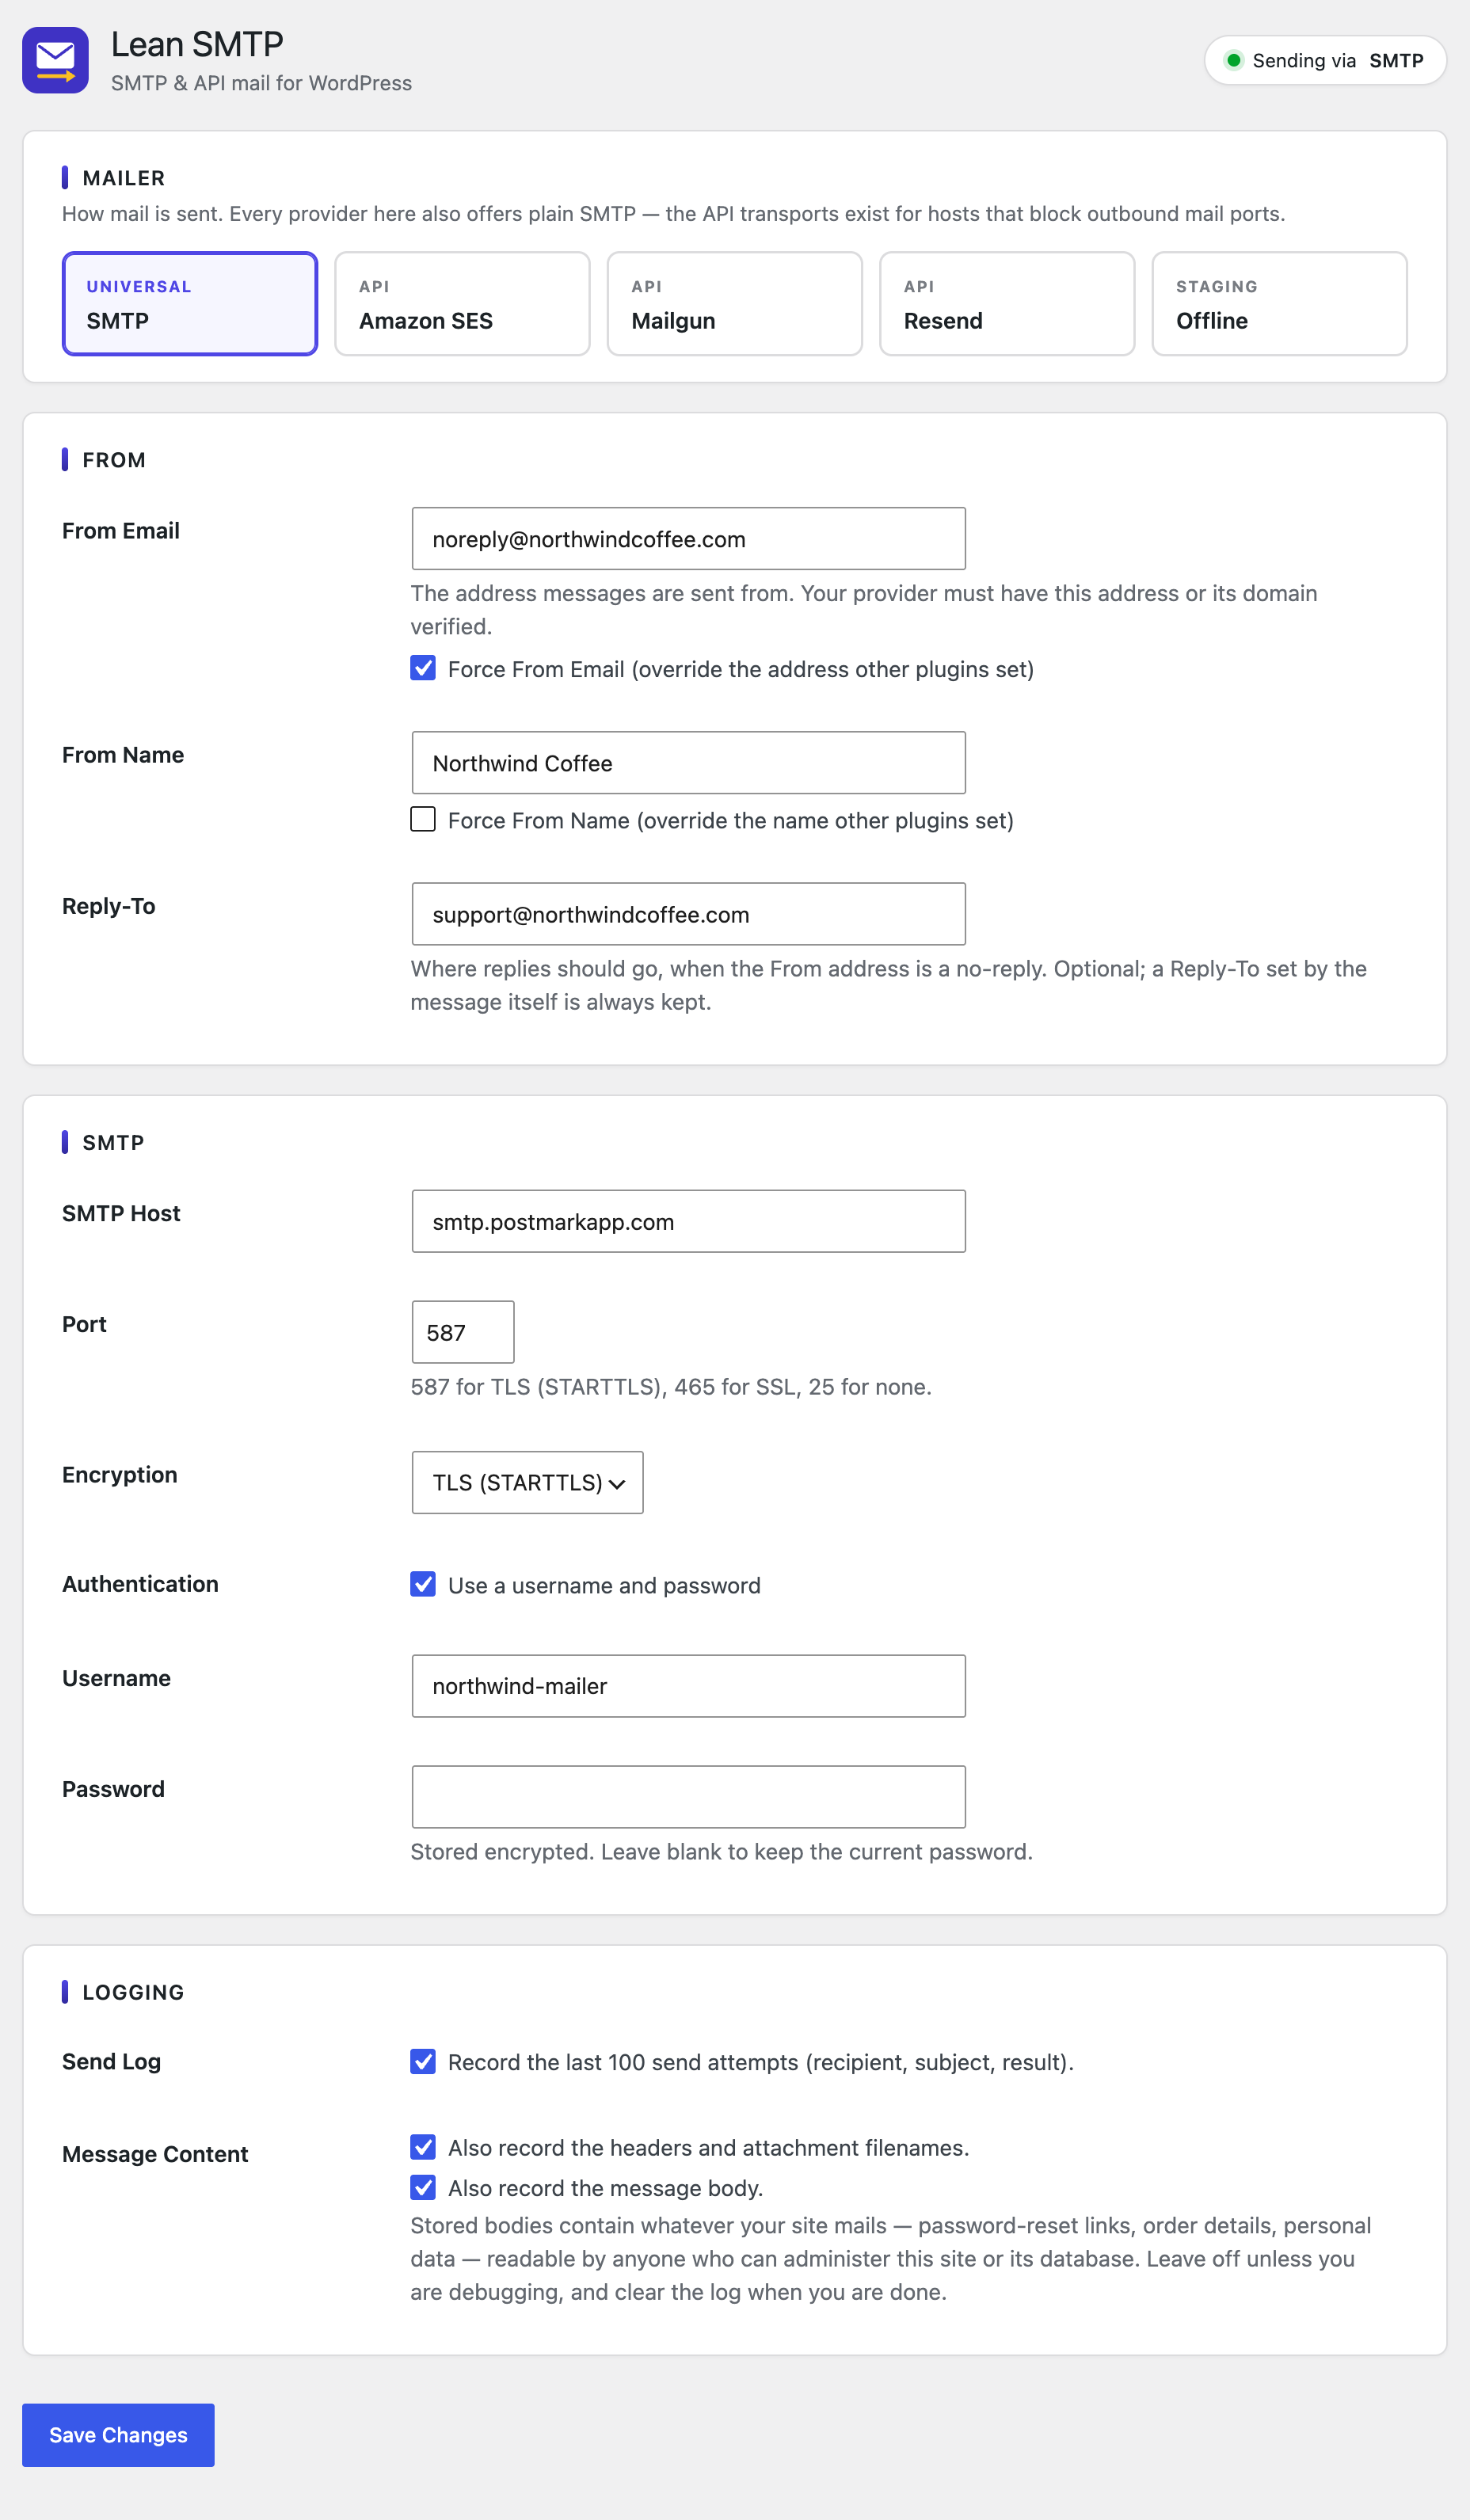Uncheck record headers and attachment filenames
1470x2520 pixels.
point(423,2147)
